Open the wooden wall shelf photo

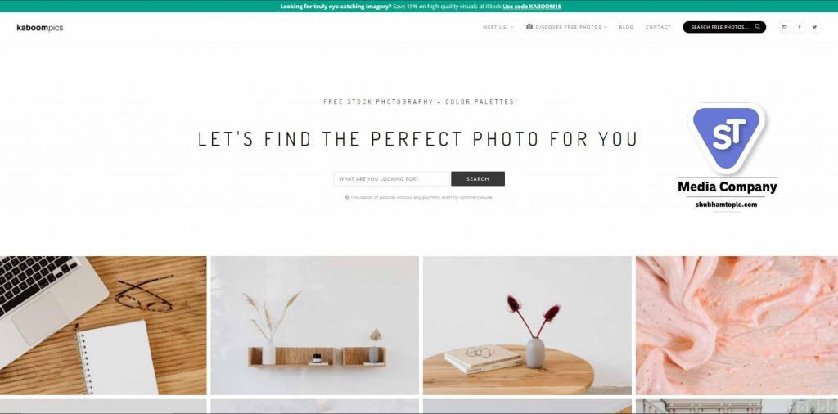[x=315, y=326]
